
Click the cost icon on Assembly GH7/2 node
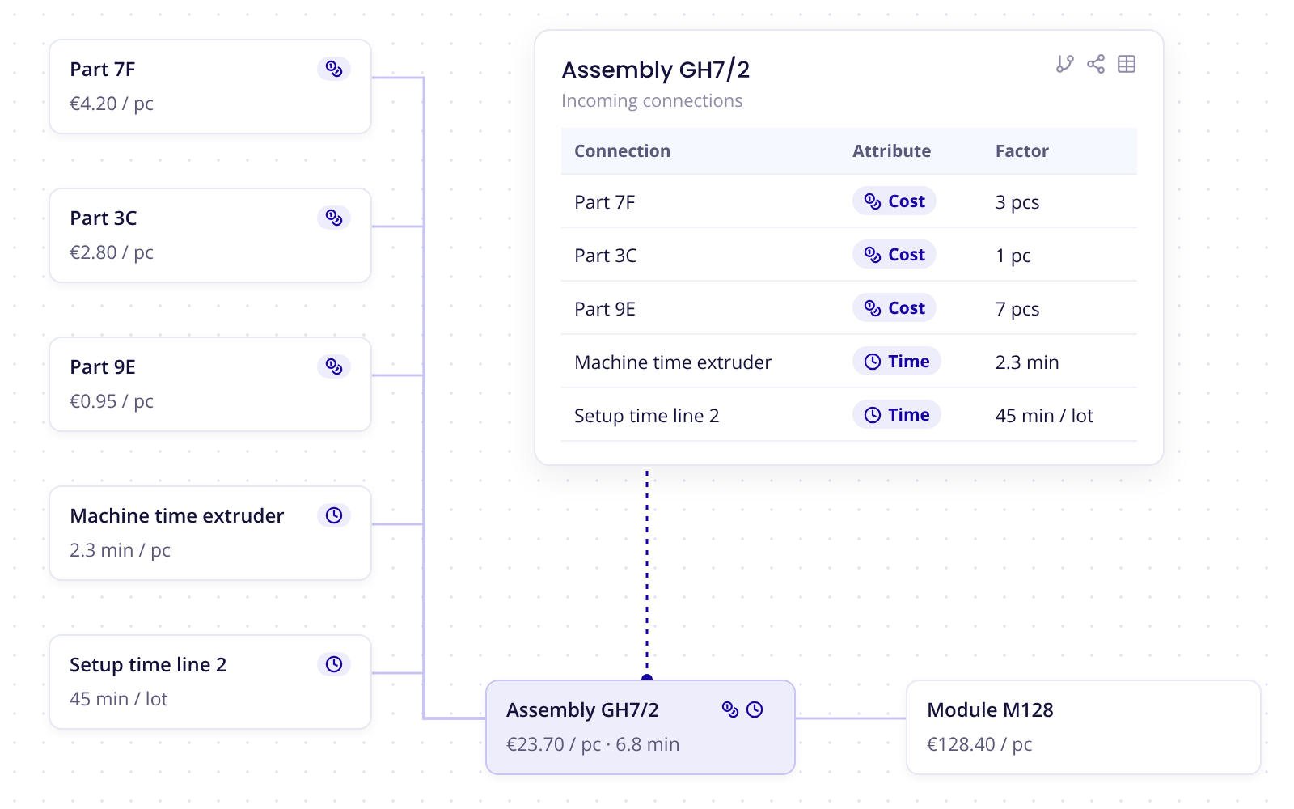point(730,709)
